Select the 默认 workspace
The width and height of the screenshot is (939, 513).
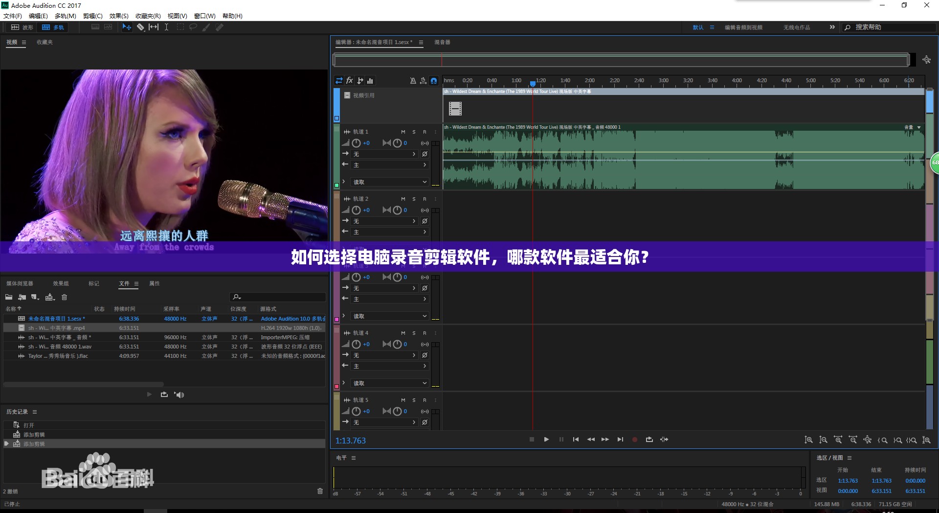pos(698,27)
